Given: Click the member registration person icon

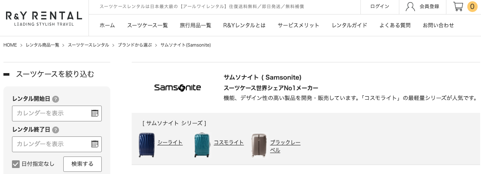Looking at the screenshot, I should 410,6.
